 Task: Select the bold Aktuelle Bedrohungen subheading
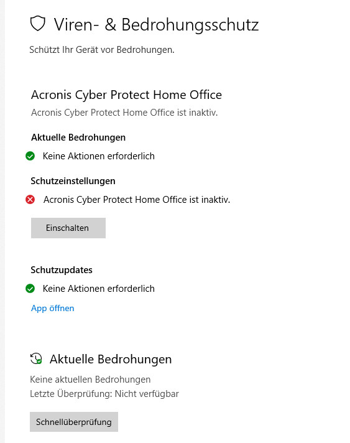pos(78,138)
